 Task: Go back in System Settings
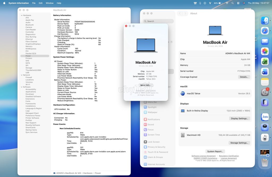click(x=180, y=13)
